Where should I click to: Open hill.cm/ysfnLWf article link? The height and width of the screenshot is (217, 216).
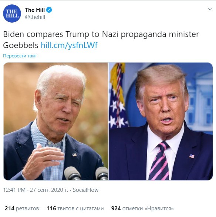pyautogui.click(x=69, y=45)
